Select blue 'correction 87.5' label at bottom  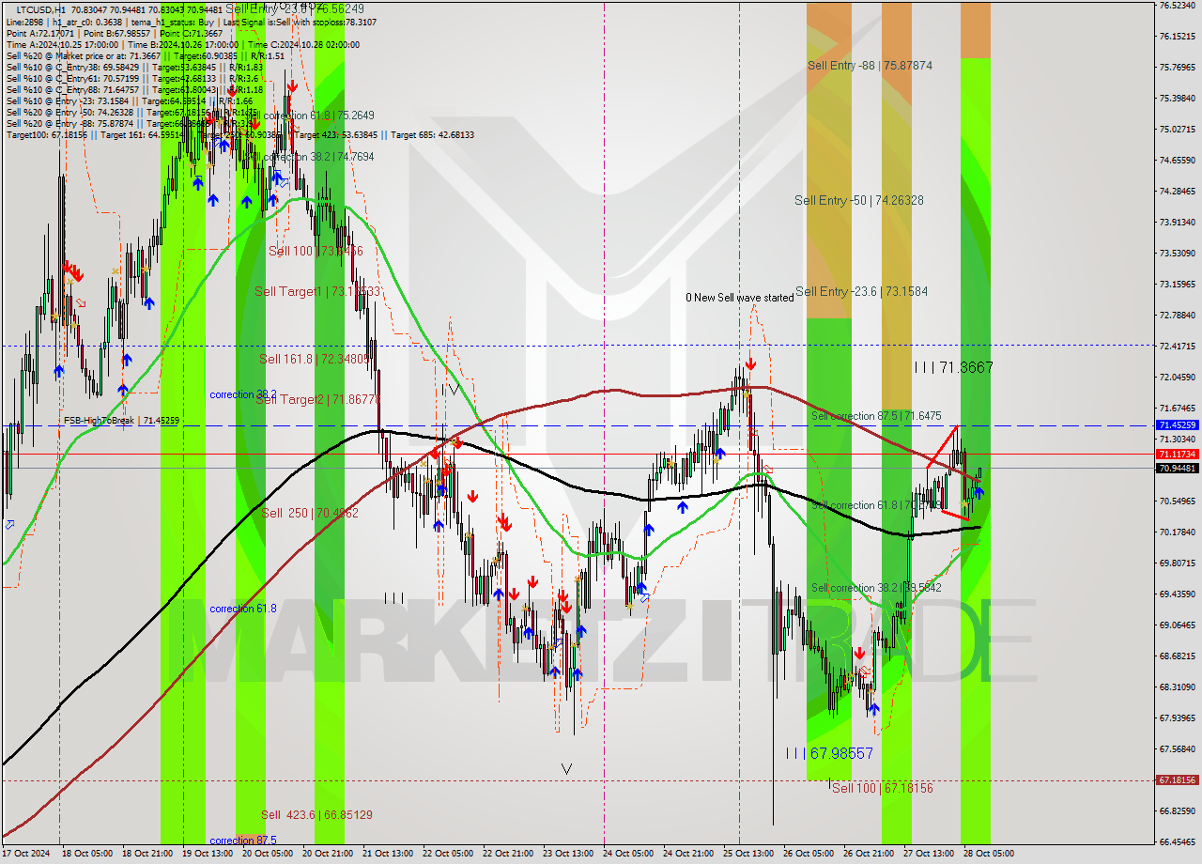243,841
